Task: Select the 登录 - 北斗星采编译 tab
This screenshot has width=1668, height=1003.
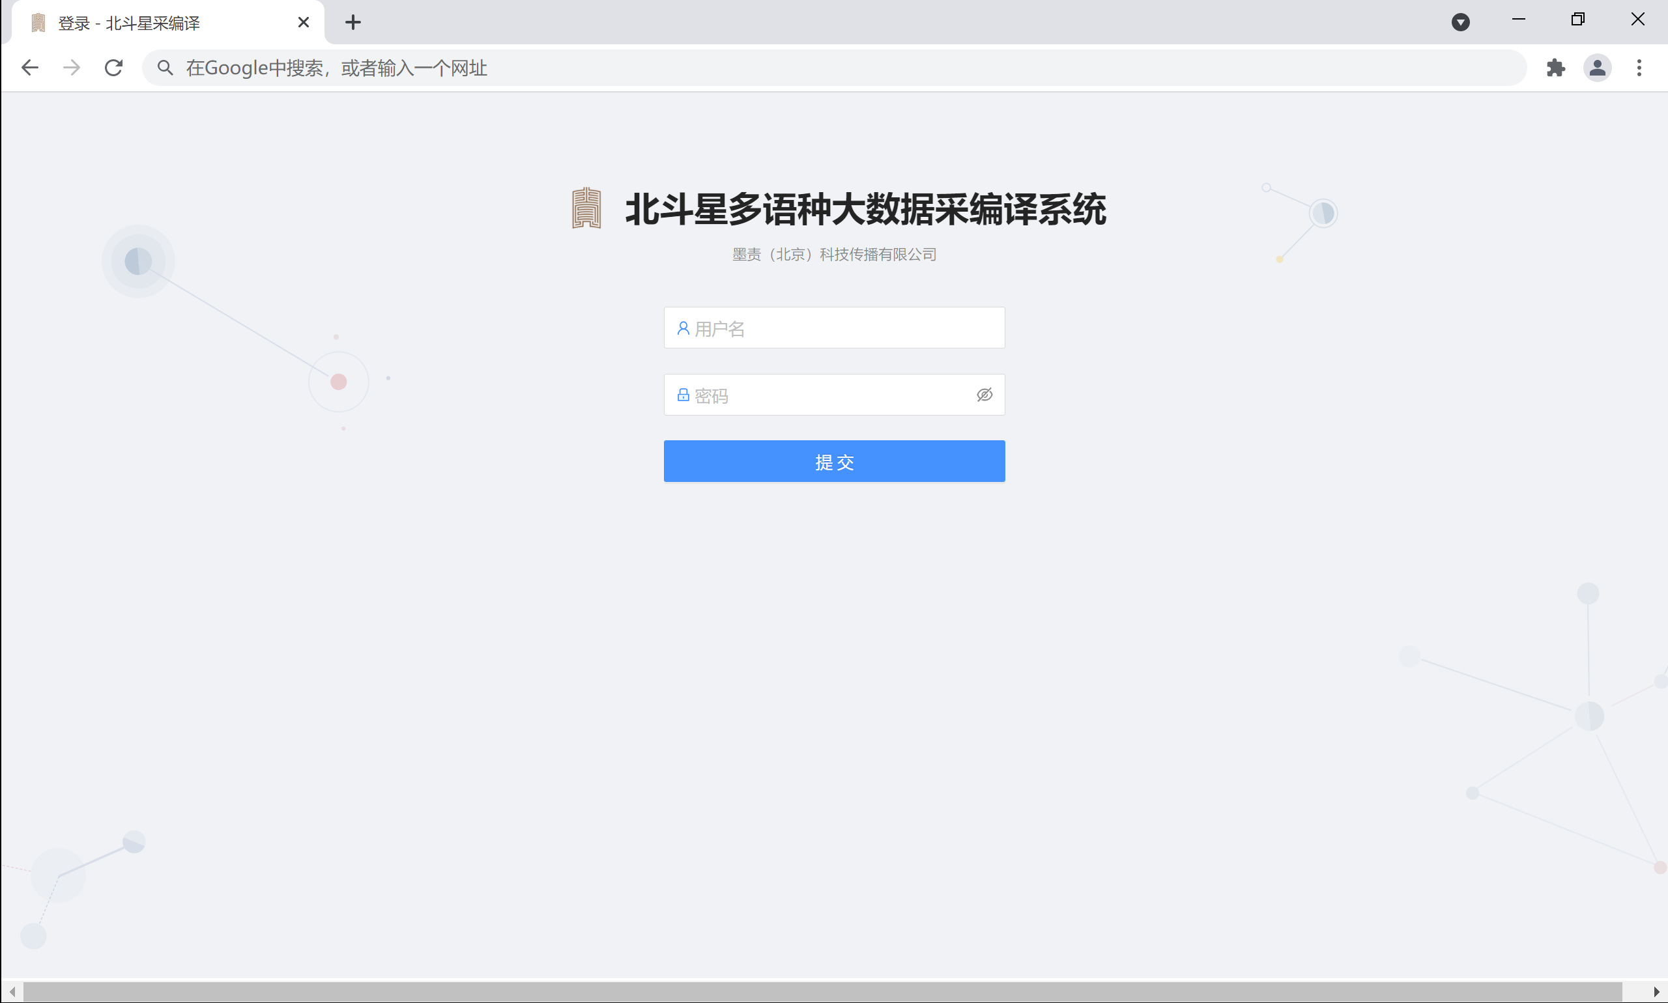Action: (x=167, y=23)
